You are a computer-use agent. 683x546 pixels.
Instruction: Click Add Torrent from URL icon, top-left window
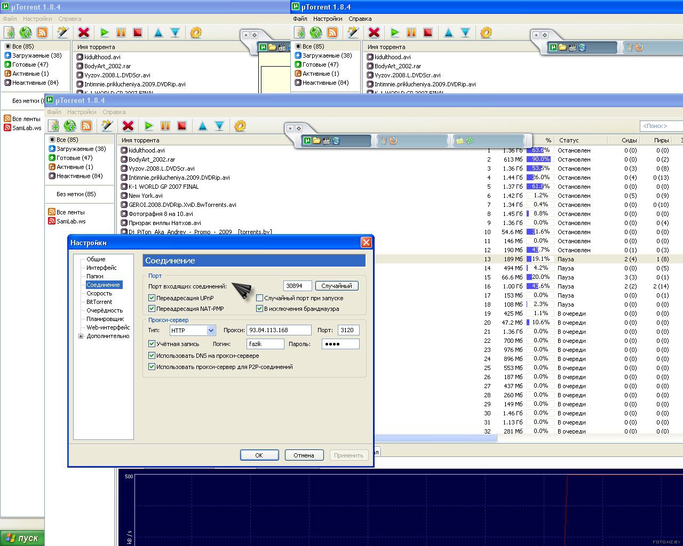coord(26,33)
